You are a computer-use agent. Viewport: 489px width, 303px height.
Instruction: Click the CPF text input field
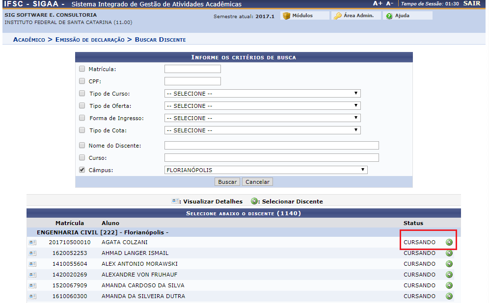coord(192,81)
